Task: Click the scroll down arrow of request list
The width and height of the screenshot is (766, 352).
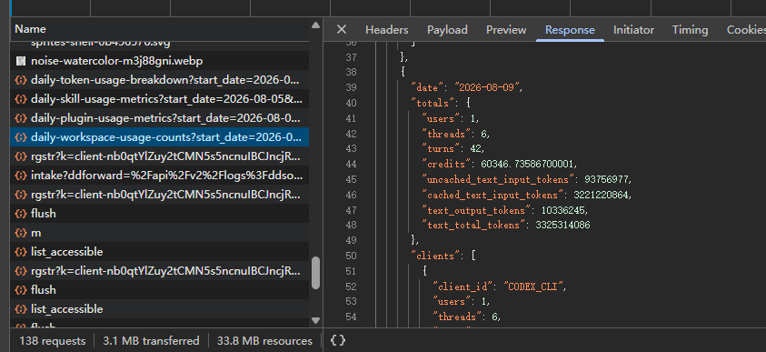Action: click(x=315, y=321)
